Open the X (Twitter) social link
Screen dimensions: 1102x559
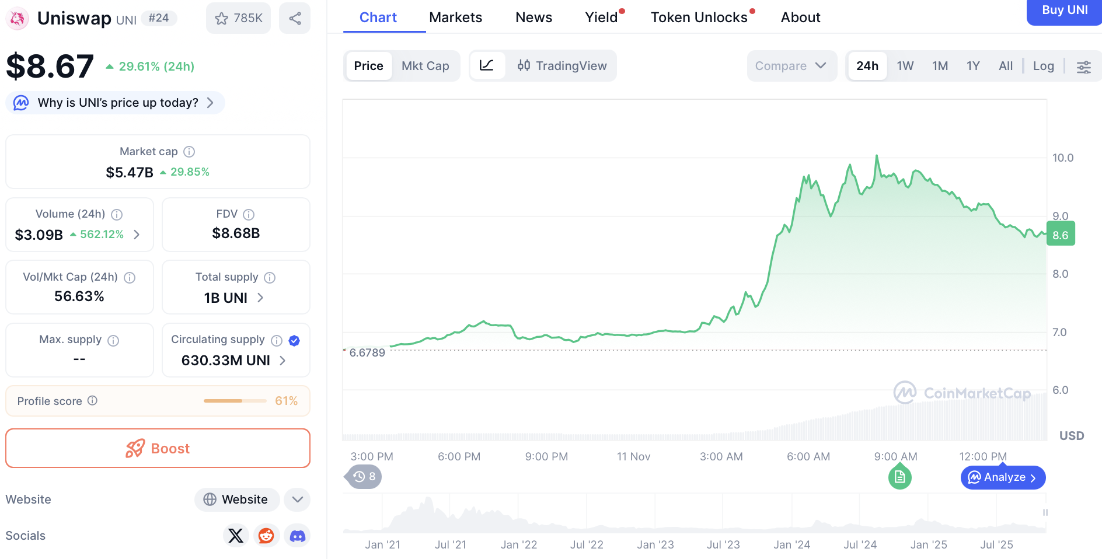[236, 536]
